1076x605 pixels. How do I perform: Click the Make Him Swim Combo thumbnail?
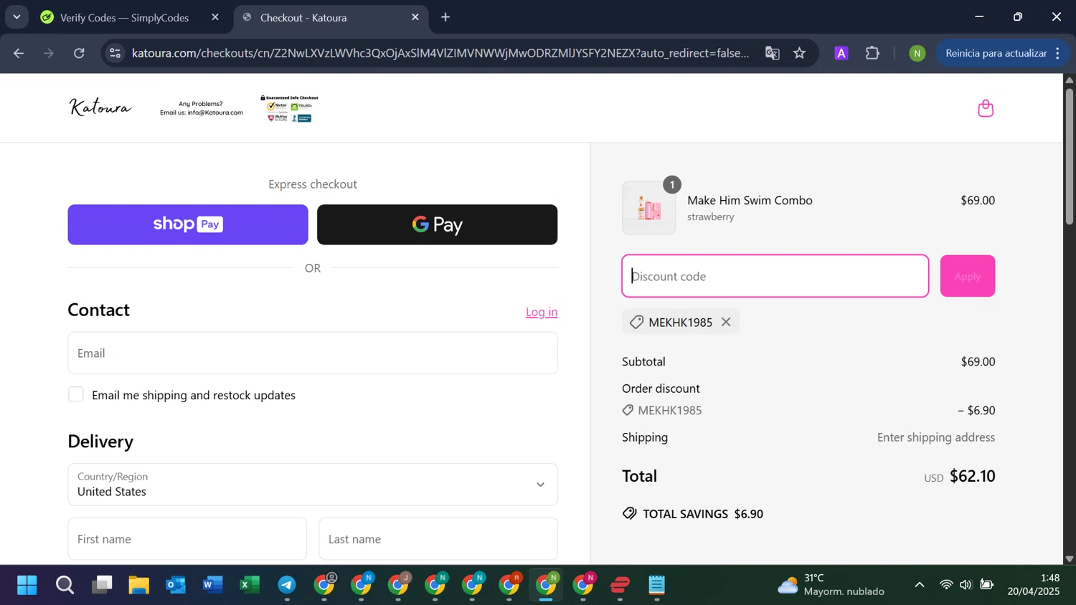[x=649, y=208]
